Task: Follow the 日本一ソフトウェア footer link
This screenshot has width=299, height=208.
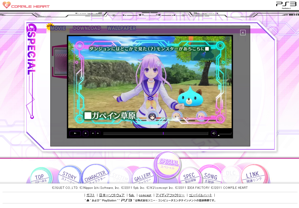Action: pos(112,195)
